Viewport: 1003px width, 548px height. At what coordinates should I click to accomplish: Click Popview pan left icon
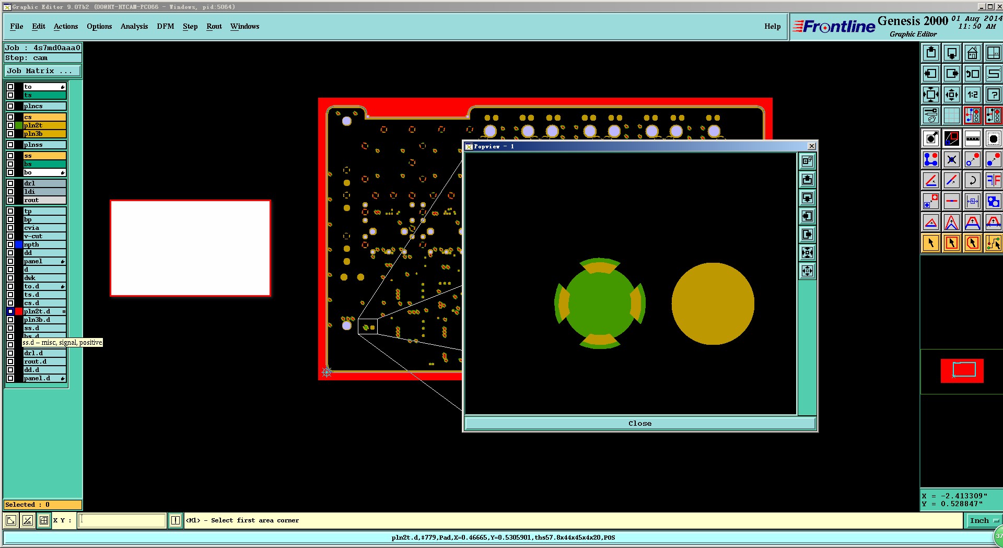[x=807, y=216]
